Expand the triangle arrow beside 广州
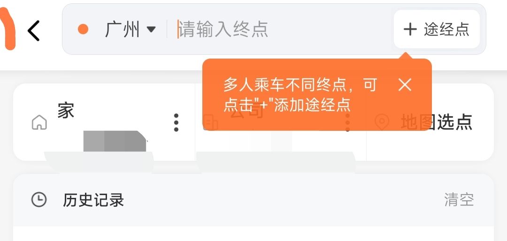507x241 pixels. [151, 30]
